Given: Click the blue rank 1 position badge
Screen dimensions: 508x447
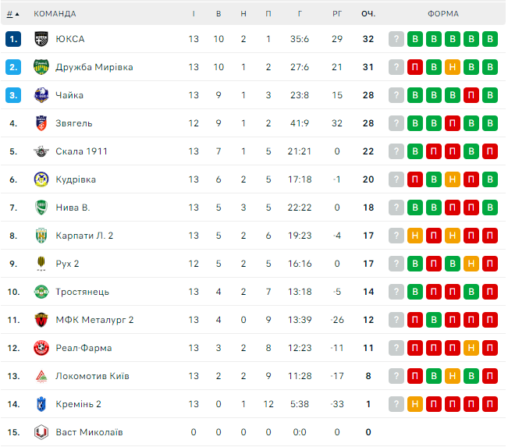Looking at the screenshot, I should click(12, 39).
